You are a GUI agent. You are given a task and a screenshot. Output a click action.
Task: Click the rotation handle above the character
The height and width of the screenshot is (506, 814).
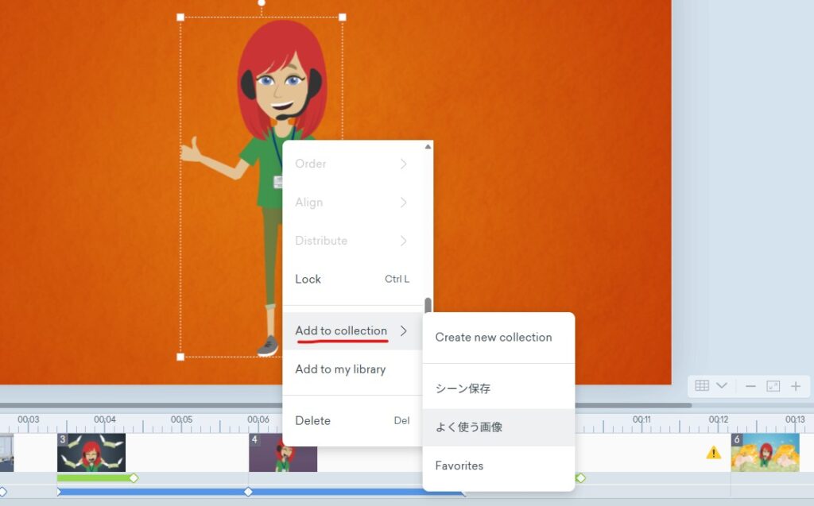262,2
